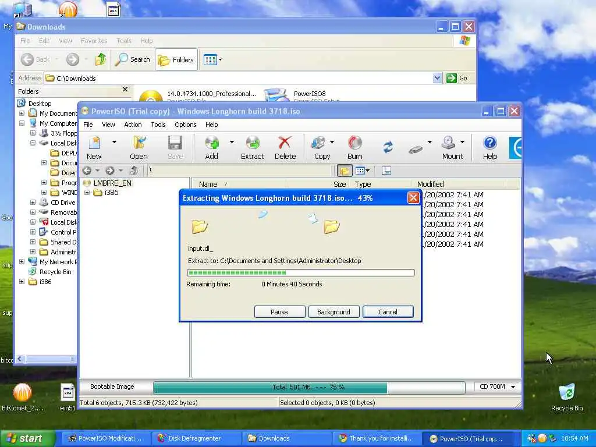Click the PowerISO path input field
Screen dimensions: 596x447
[239, 171]
